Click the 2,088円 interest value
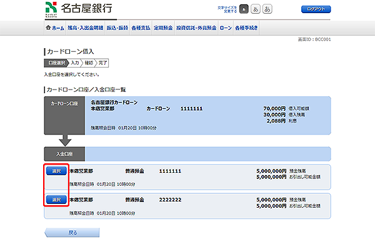This screenshot has width=375, height=249. point(276,121)
